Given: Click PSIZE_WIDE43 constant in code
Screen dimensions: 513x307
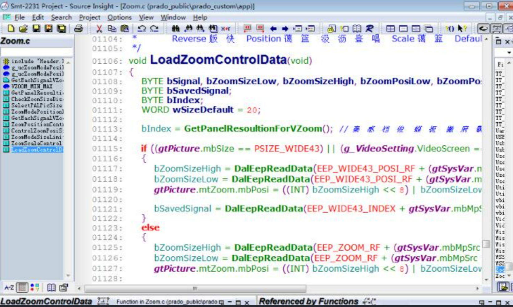Looking at the screenshot, I should [x=287, y=149].
